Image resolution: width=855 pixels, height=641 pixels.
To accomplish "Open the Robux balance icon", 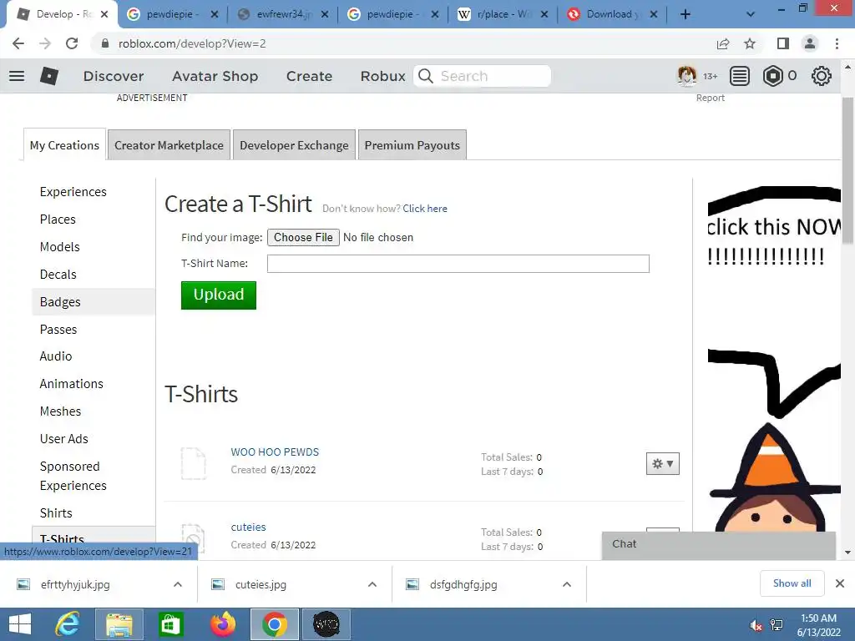I will [772, 76].
